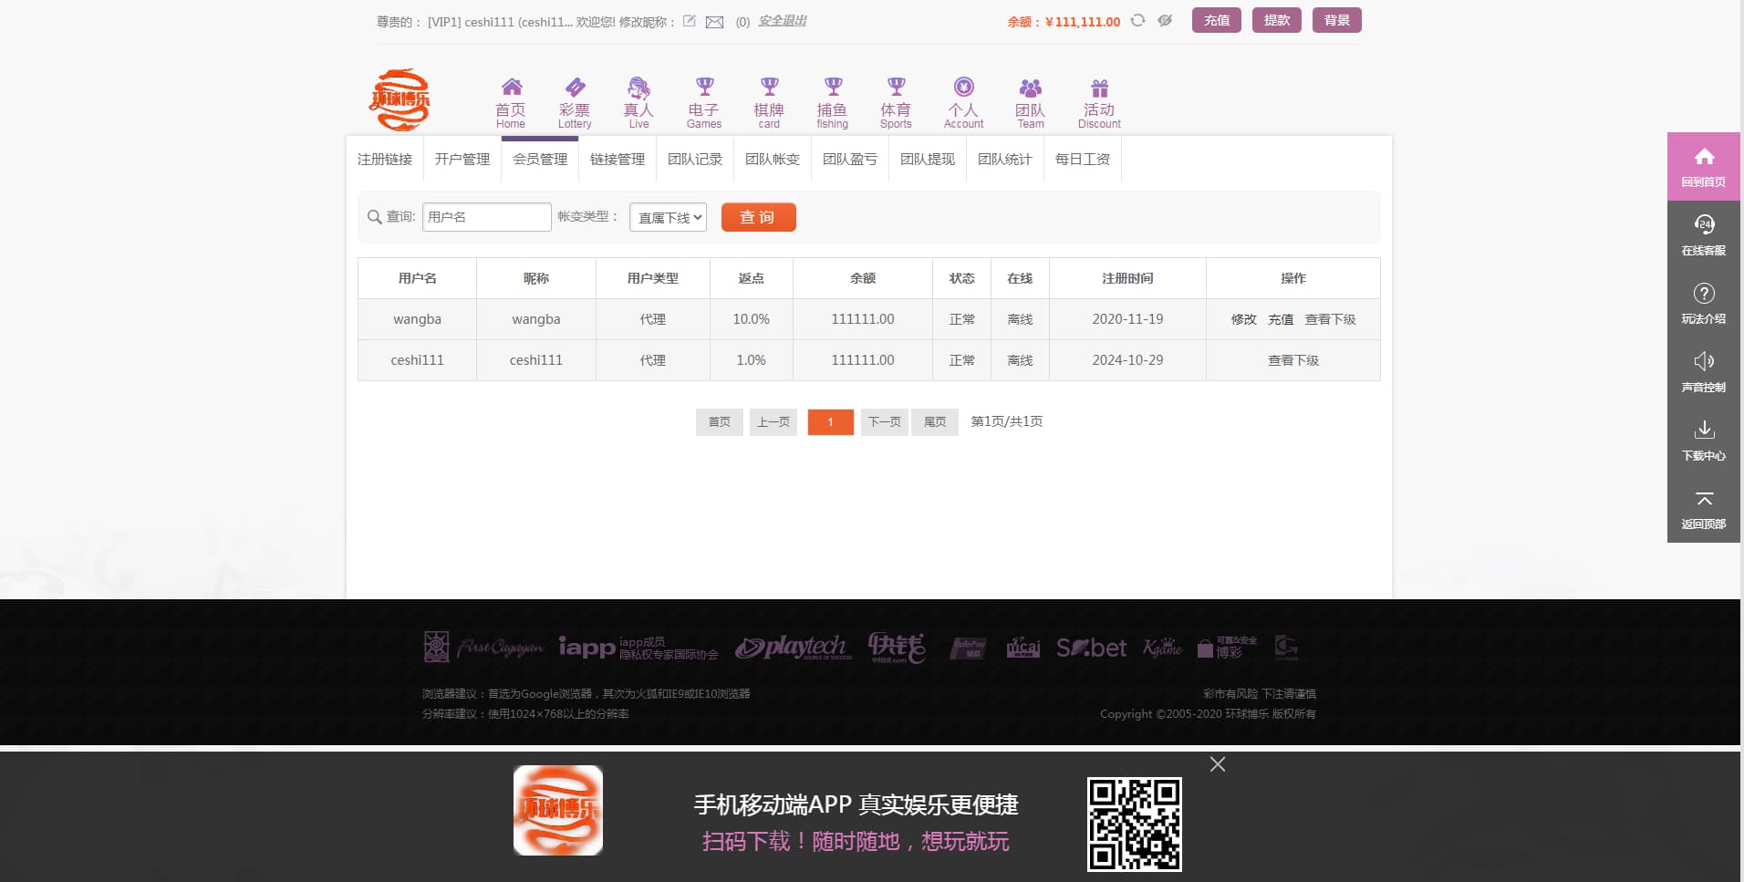
Task: Click 充值 link in wangba row
Action: [1280, 319]
